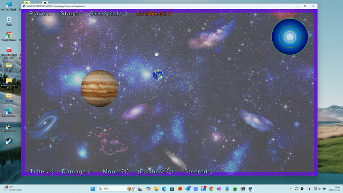Open Task View from the taskbar
343x193 pixels.
coord(140,189)
